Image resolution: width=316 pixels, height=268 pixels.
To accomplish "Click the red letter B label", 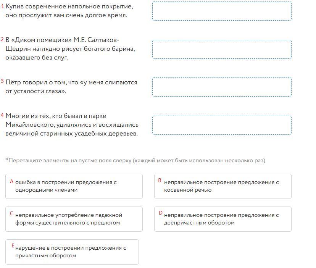I will 160,180.
